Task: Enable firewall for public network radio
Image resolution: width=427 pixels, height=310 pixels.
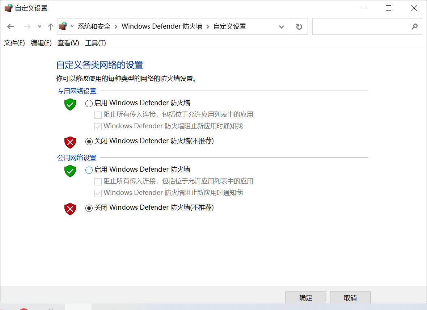Action: tap(89, 170)
